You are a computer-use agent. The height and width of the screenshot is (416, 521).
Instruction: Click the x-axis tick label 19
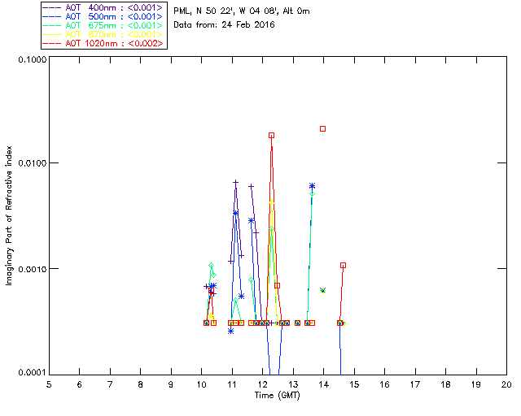(x=476, y=384)
